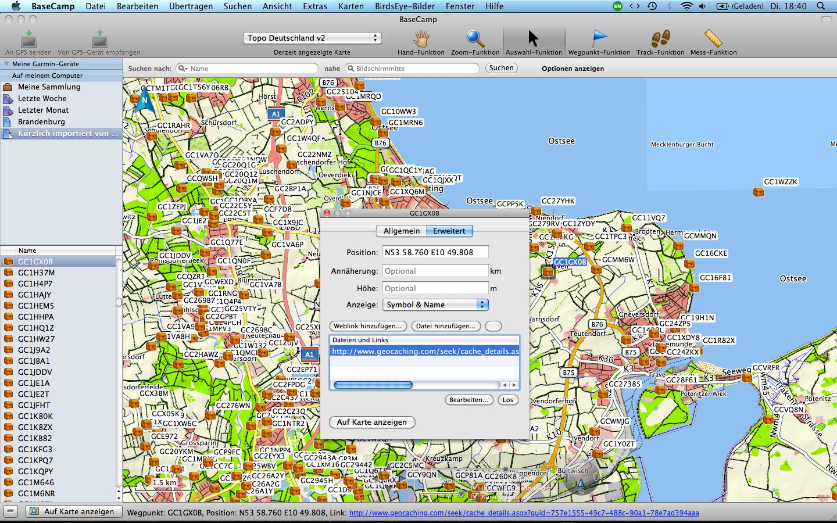Toggle the Karten-Overlays checkbox
The width and height of the screenshot is (837, 523).
click(x=475, y=496)
